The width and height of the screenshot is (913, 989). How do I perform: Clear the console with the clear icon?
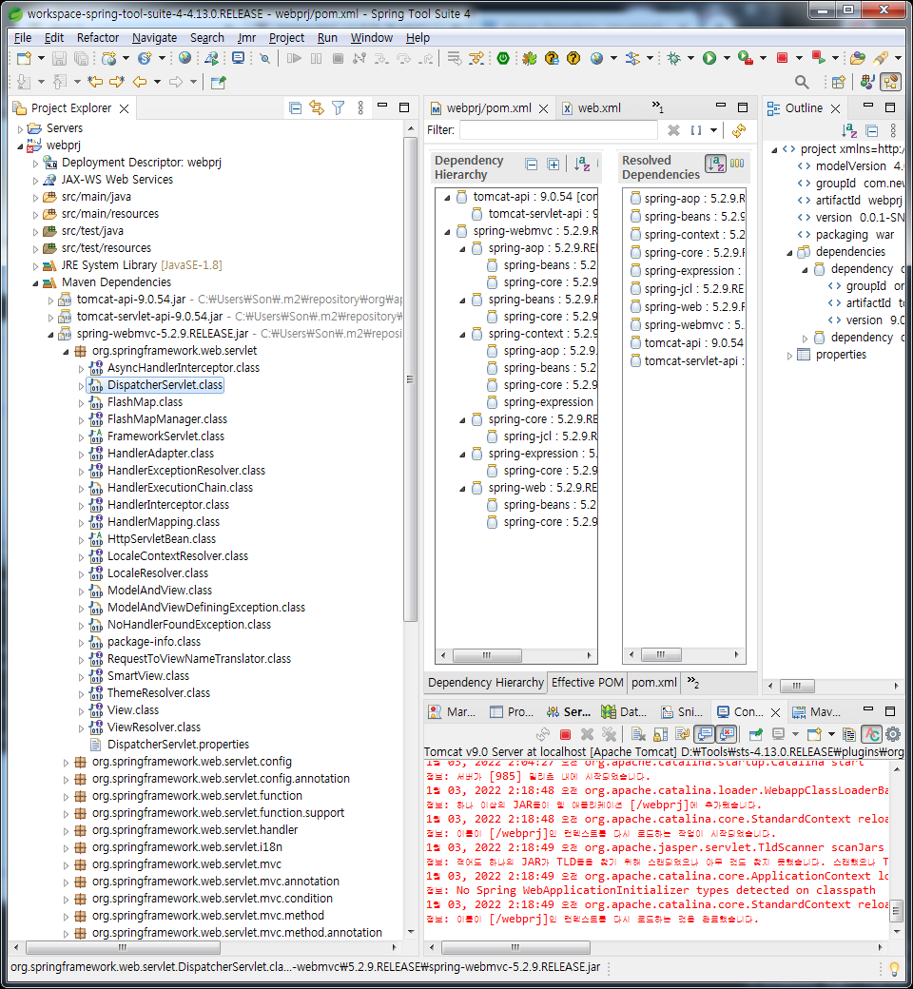tap(638, 734)
